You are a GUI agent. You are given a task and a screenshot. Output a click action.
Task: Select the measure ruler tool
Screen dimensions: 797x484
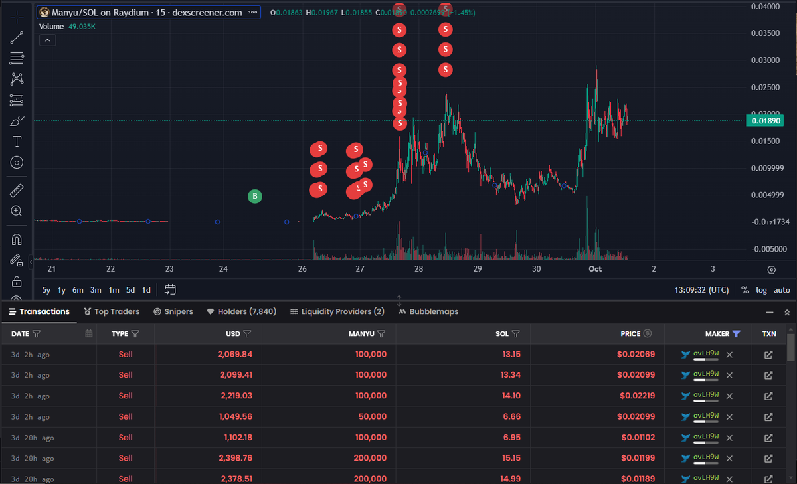click(16, 191)
